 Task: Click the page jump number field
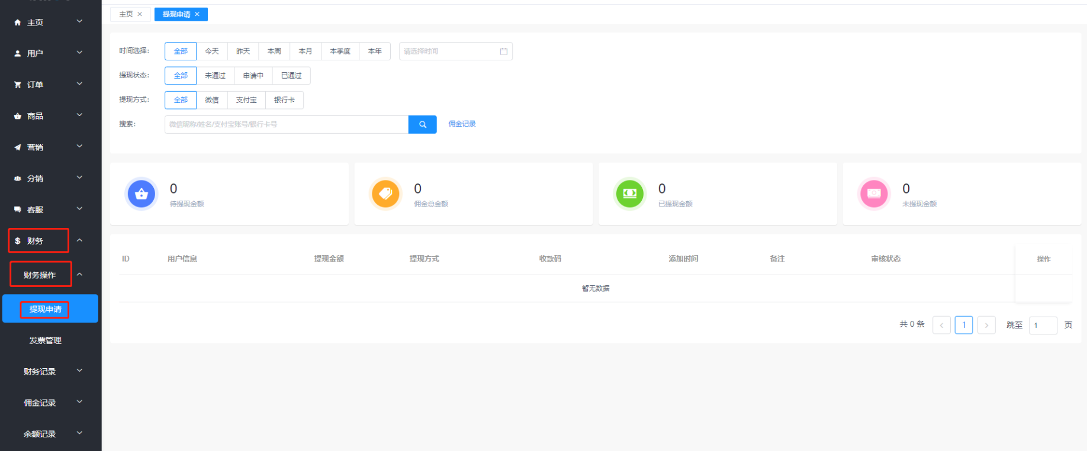pyautogui.click(x=1043, y=325)
